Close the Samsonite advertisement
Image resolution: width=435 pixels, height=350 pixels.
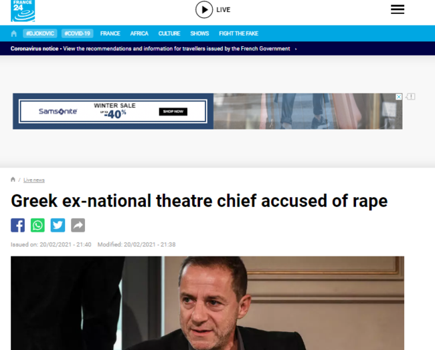click(399, 97)
